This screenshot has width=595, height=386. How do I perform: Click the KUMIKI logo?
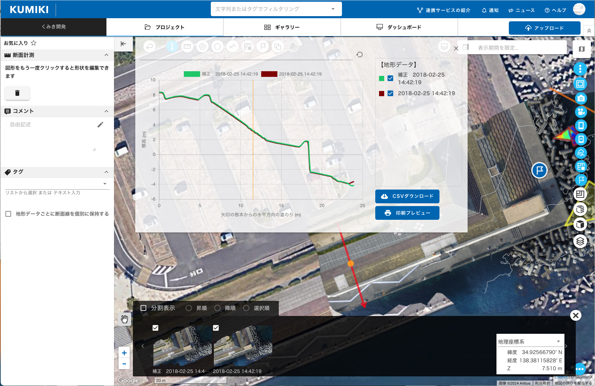tap(29, 10)
